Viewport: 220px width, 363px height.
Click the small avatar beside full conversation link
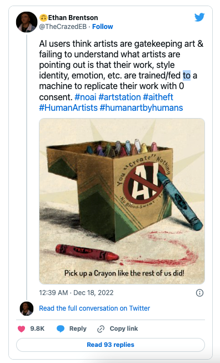click(27, 308)
